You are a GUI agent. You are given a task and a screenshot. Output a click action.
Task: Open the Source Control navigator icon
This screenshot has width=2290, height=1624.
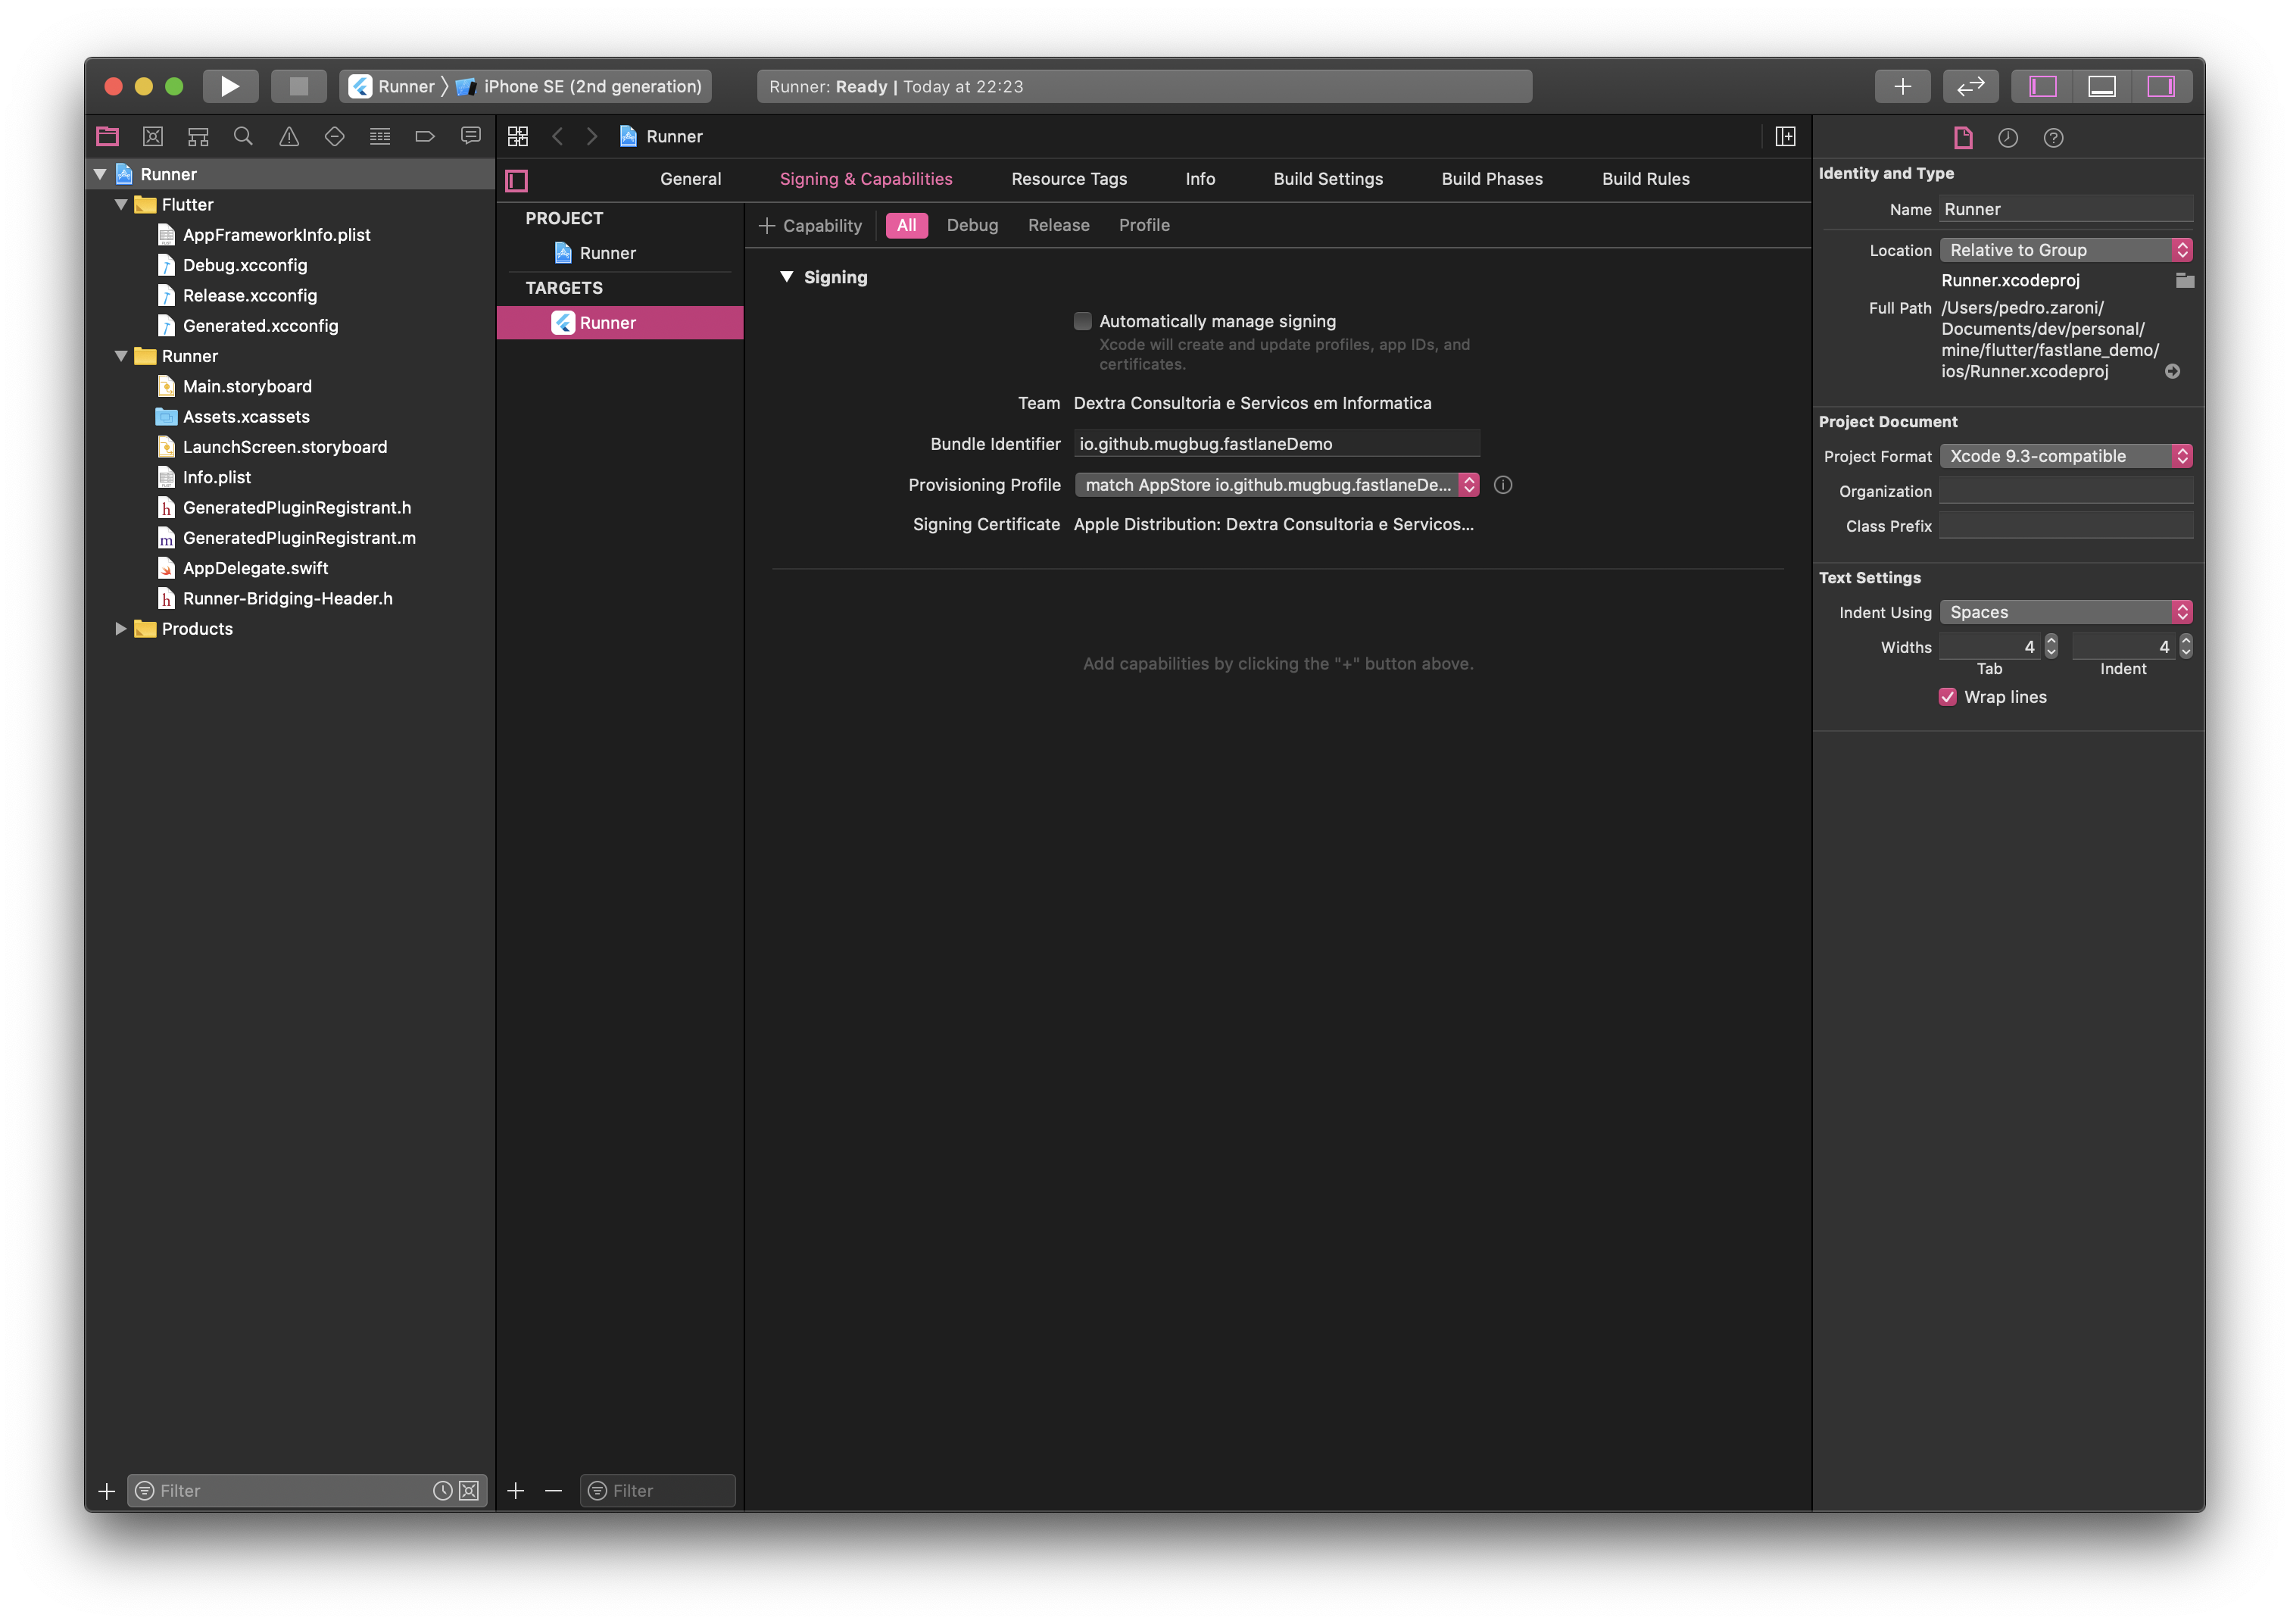point(153,136)
